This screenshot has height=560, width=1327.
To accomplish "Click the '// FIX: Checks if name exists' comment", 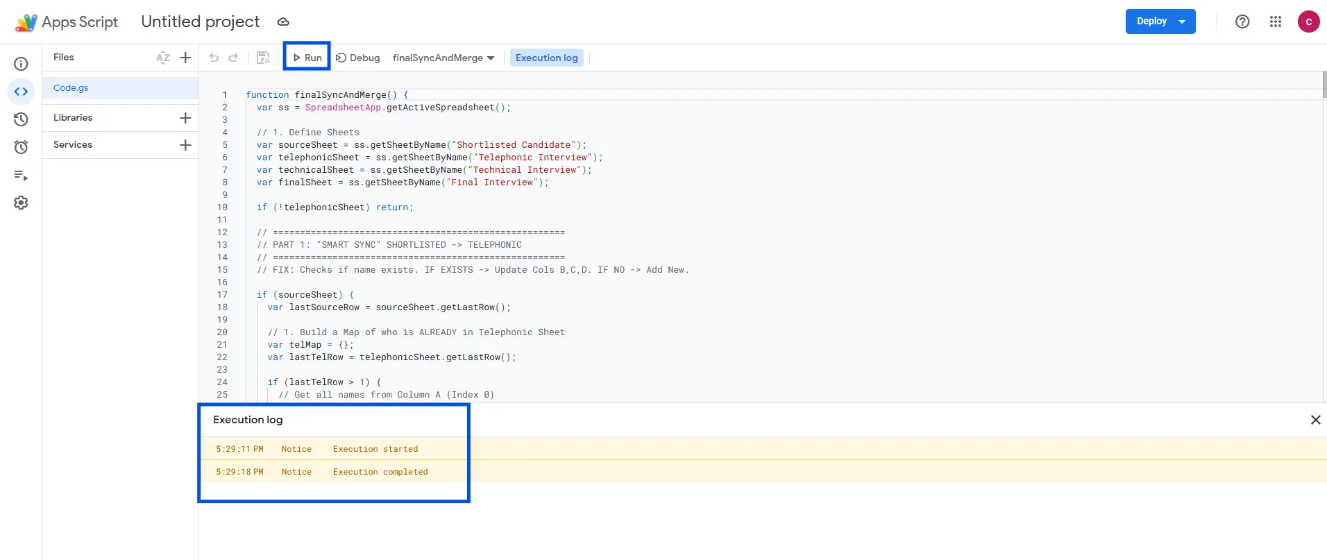I will (473, 270).
